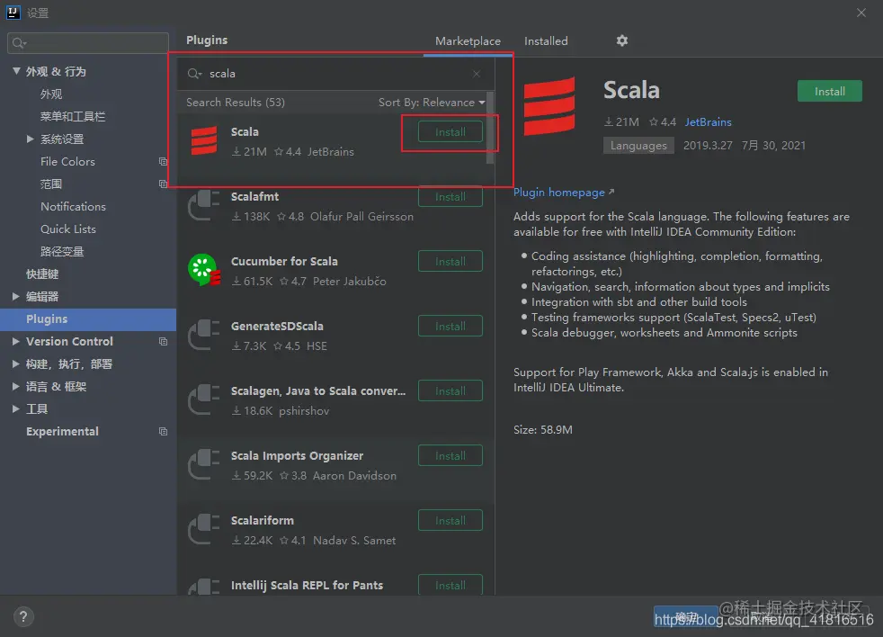The image size is (883, 637).
Task: Install the Cucumber for Scala plugin
Action: click(450, 262)
